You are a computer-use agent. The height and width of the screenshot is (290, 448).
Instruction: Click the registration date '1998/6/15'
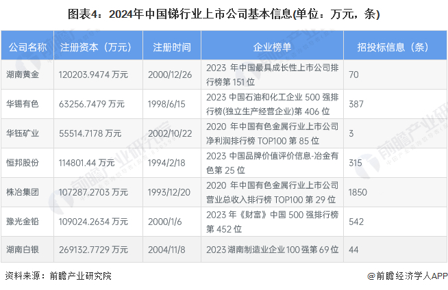click(166, 104)
